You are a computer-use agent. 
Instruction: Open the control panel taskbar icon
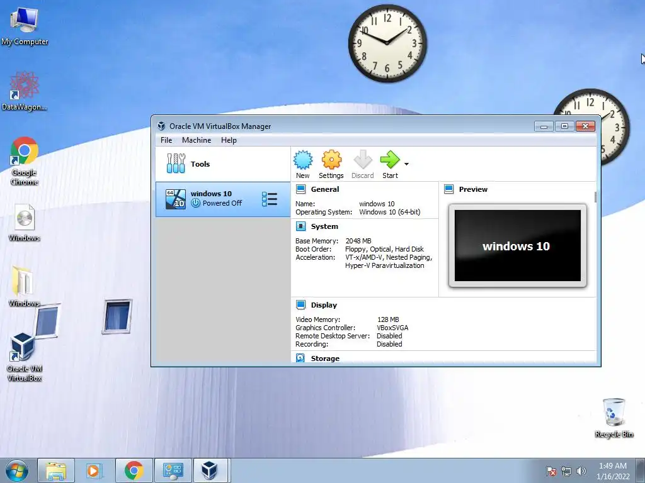173,470
